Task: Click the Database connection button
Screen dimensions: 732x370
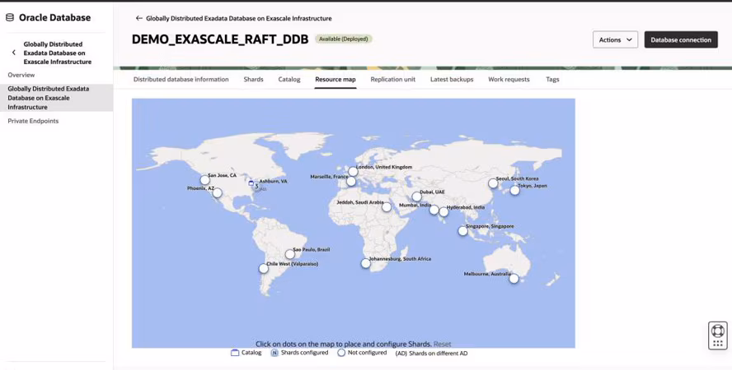Action: click(681, 40)
